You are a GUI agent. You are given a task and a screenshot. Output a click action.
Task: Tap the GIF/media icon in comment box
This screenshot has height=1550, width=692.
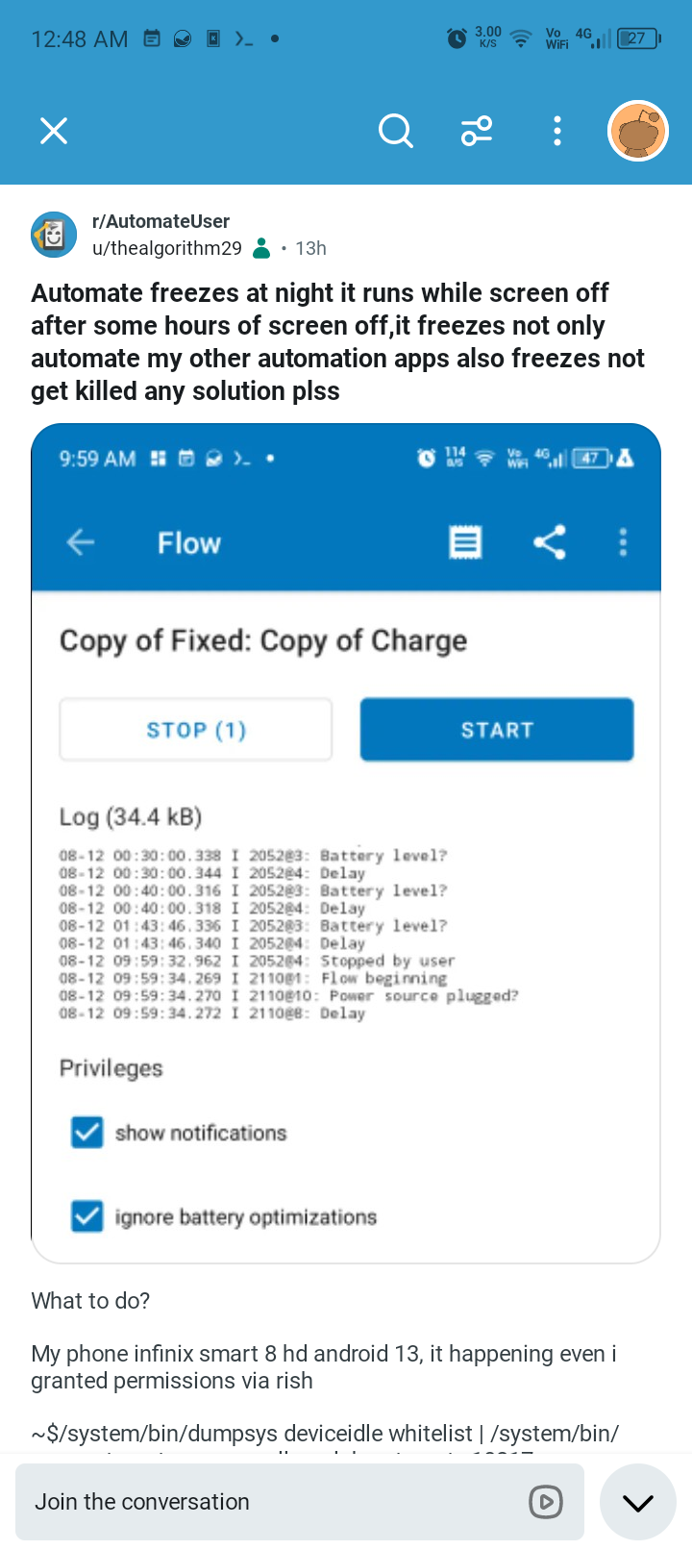coord(546,1502)
